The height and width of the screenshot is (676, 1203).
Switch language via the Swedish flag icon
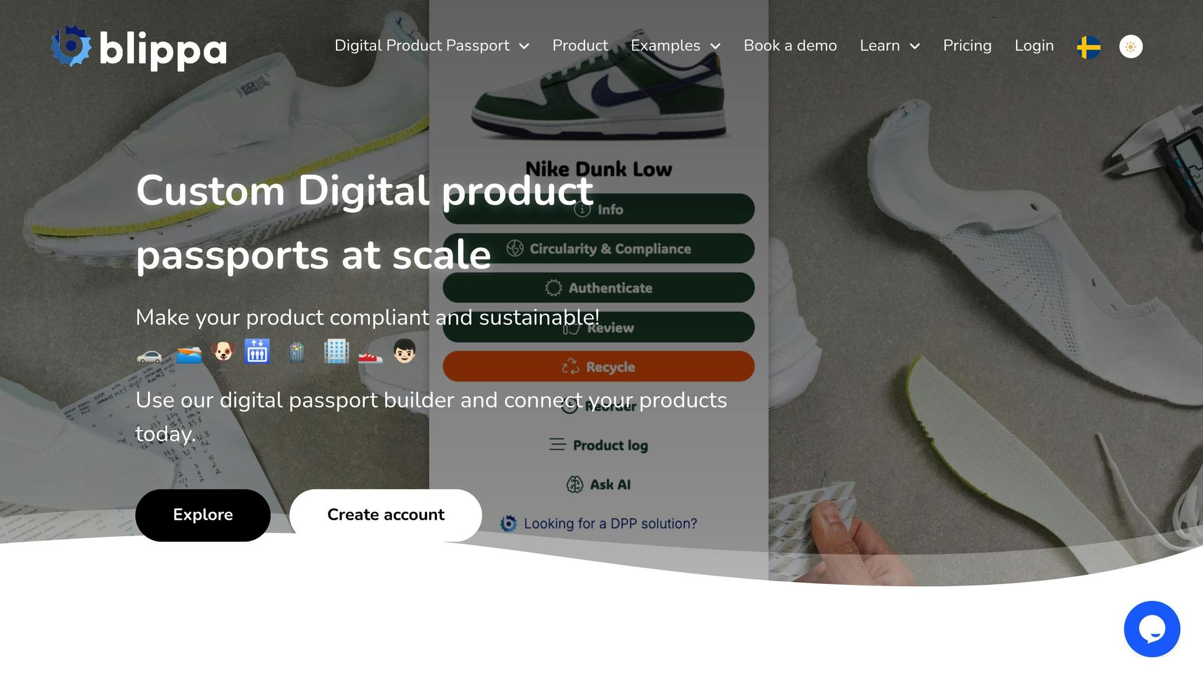point(1088,47)
